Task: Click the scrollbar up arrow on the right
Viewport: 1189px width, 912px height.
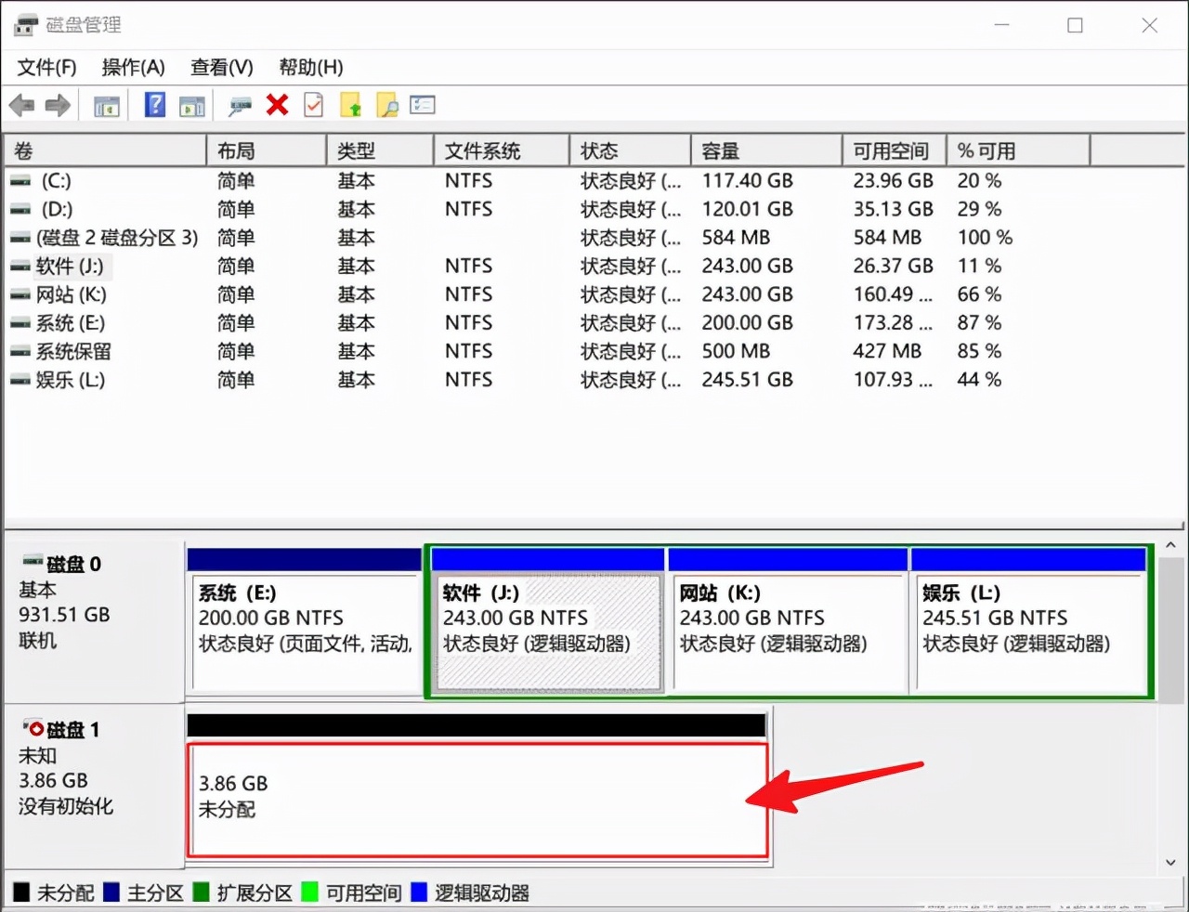Action: point(1171,547)
